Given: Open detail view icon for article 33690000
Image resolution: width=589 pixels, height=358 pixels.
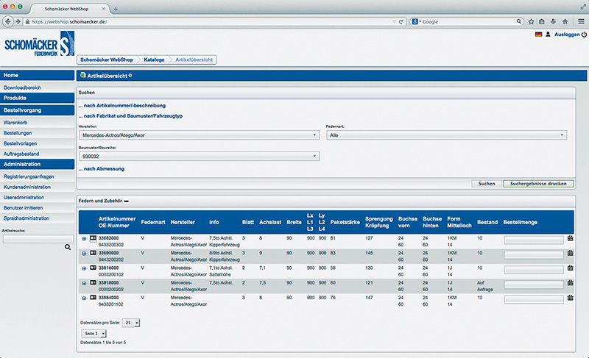Looking at the screenshot, I should pyautogui.click(x=84, y=254).
